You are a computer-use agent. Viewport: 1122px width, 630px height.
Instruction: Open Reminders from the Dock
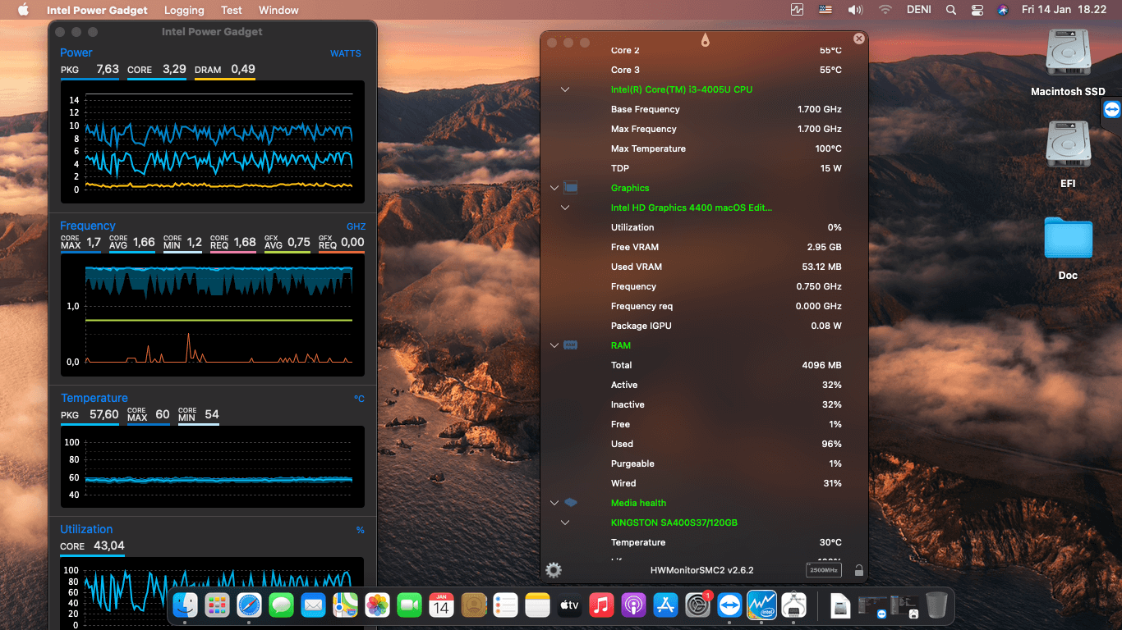(x=505, y=605)
